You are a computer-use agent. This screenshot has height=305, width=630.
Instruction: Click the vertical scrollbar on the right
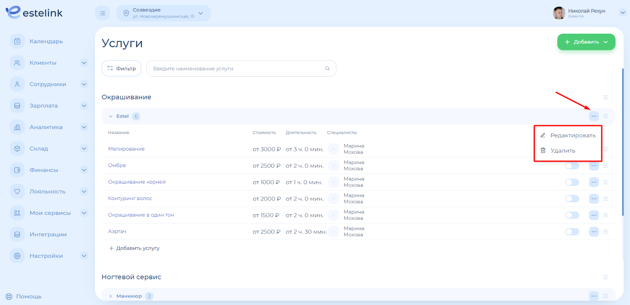[623, 141]
